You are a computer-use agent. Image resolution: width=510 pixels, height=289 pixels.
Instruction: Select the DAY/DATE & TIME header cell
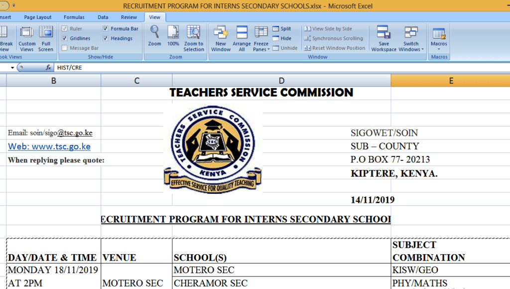click(54, 251)
